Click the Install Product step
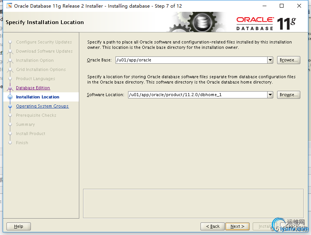Screen dimensions: 311x235 (30, 134)
